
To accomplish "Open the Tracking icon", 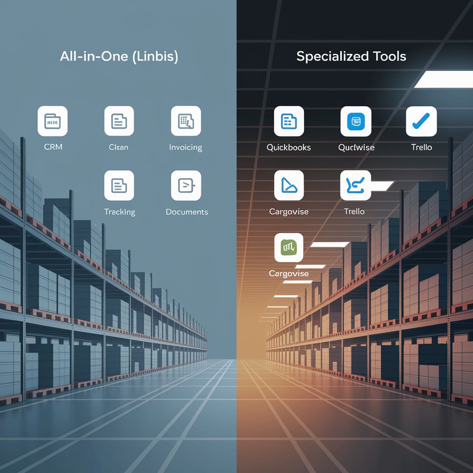I will [119, 186].
